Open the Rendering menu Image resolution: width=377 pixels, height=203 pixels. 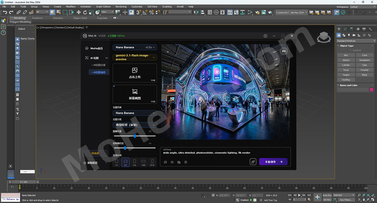pos(121,6)
